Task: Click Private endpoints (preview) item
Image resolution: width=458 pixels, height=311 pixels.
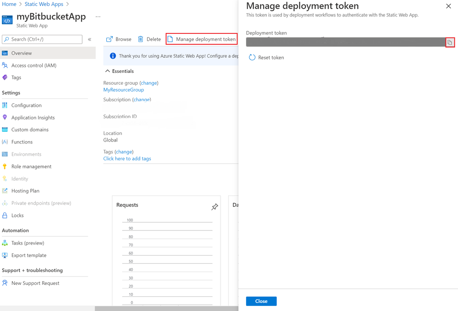Action: 41,203
